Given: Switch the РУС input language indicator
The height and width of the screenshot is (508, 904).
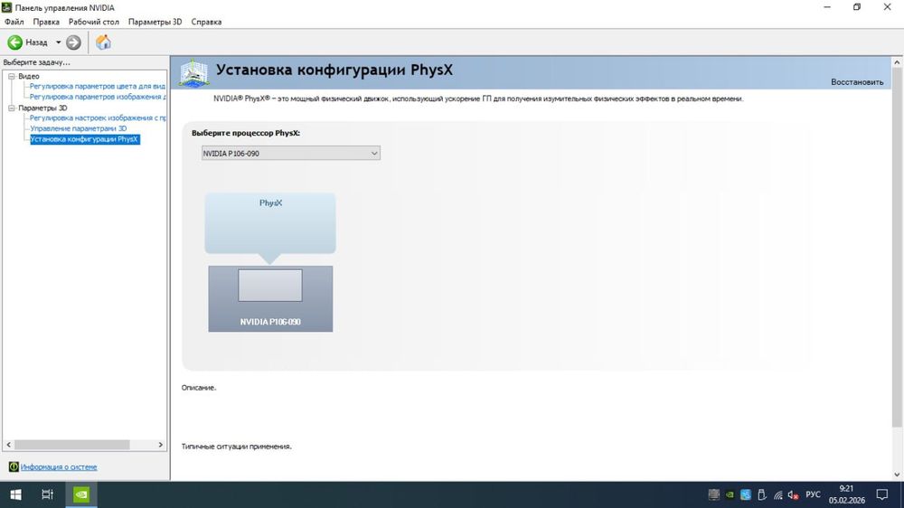Looking at the screenshot, I should pyautogui.click(x=813, y=494).
